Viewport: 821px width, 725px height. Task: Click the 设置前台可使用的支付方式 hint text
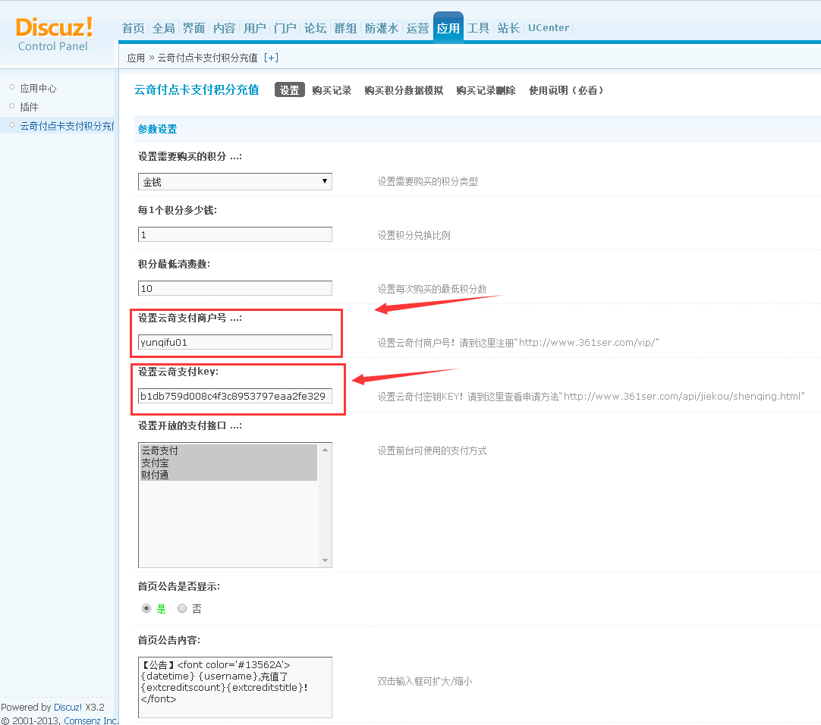pos(432,450)
